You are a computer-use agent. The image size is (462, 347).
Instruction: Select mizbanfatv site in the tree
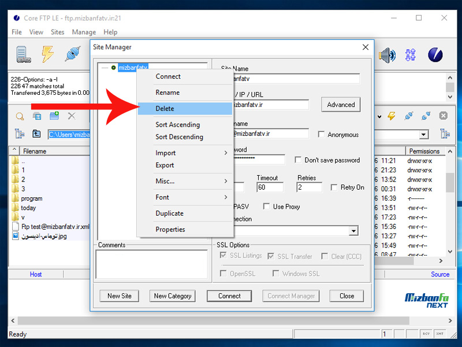point(133,68)
